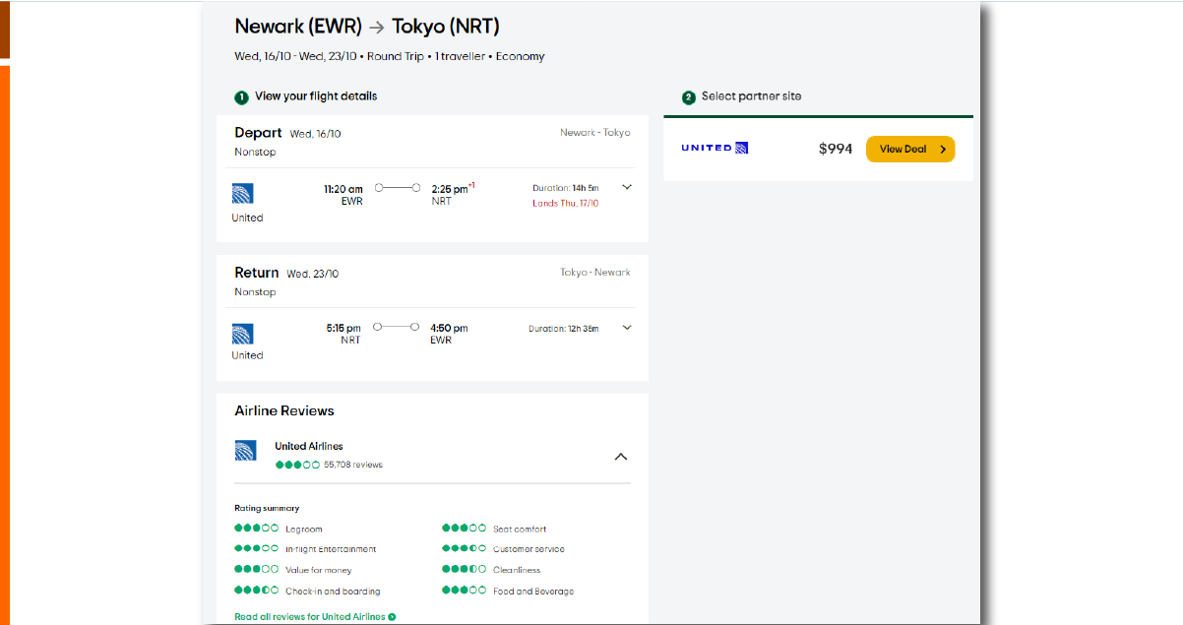Screen dimensions: 1183x625
Task: Click the step 1 badge beside View your flight details
Action: tap(241, 97)
